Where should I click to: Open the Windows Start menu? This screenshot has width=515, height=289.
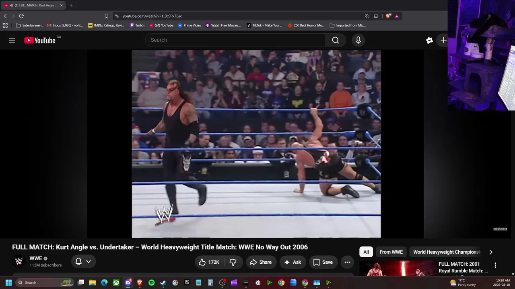(8, 283)
